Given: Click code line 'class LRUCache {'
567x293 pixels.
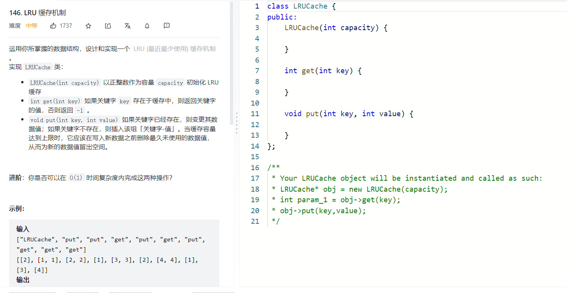Looking at the screenshot, I should (x=302, y=6).
